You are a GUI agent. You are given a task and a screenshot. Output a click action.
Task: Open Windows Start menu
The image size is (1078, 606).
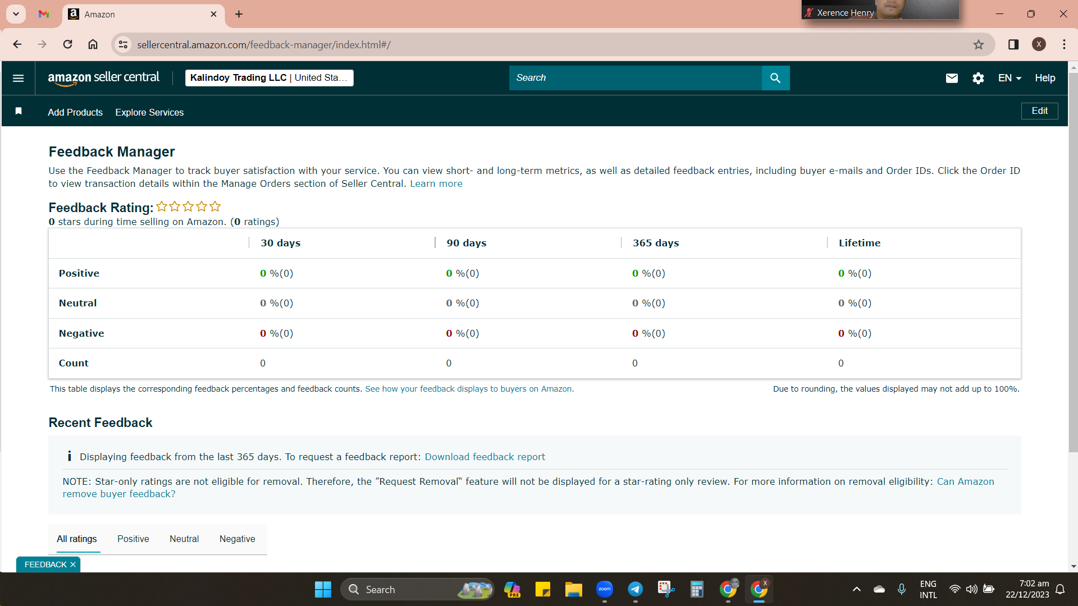pos(323,590)
